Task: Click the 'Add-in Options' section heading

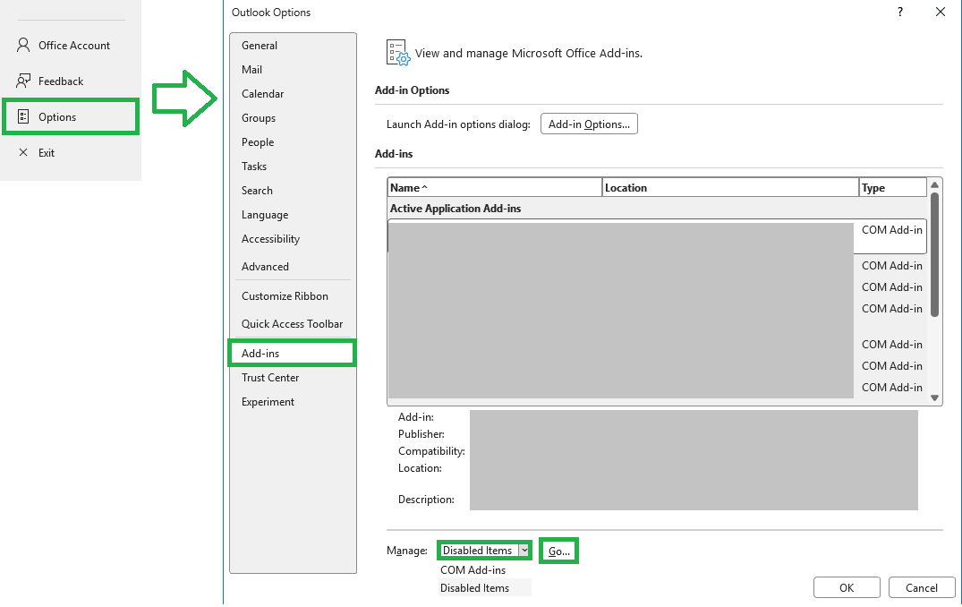Action: 412,90
